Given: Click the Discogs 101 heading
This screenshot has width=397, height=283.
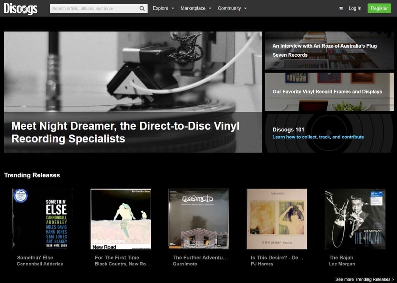Looking at the screenshot, I should point(288,130).
